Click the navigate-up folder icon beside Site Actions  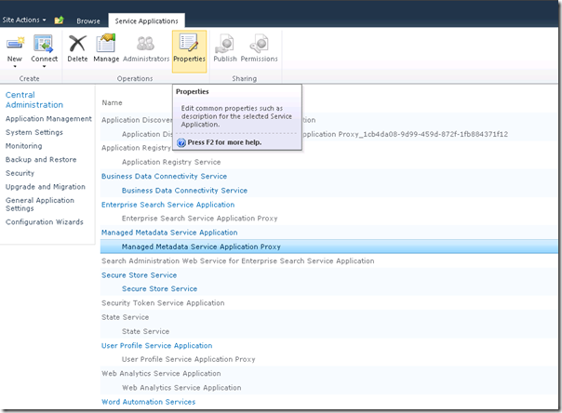click(59, 20)
